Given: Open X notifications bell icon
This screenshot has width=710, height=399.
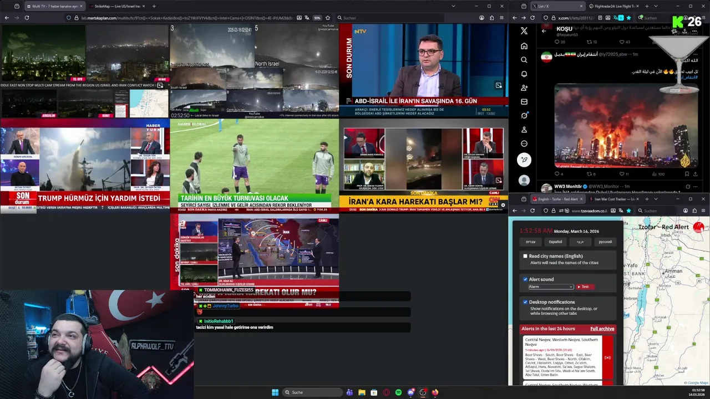Looking at the screenshot, I should [x=524, y=74].
